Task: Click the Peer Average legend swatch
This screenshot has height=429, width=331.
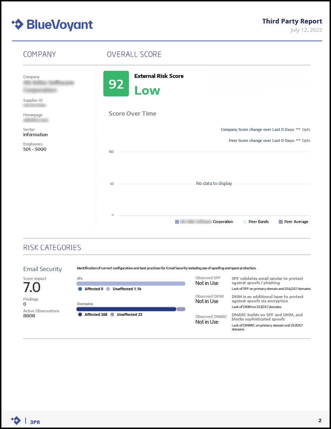Action: click(281, 222)
